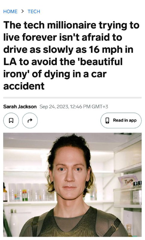145x240 pixels.
Task: Select the Sep 24, 2023 publication date
Action: (54, 106)
